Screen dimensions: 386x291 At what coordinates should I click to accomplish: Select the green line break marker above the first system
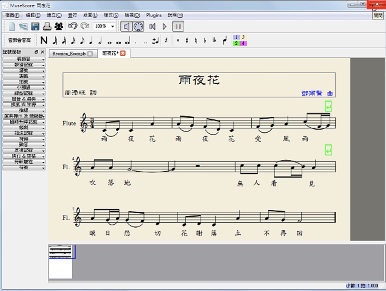pyautogui.click(x=328, y=107)
